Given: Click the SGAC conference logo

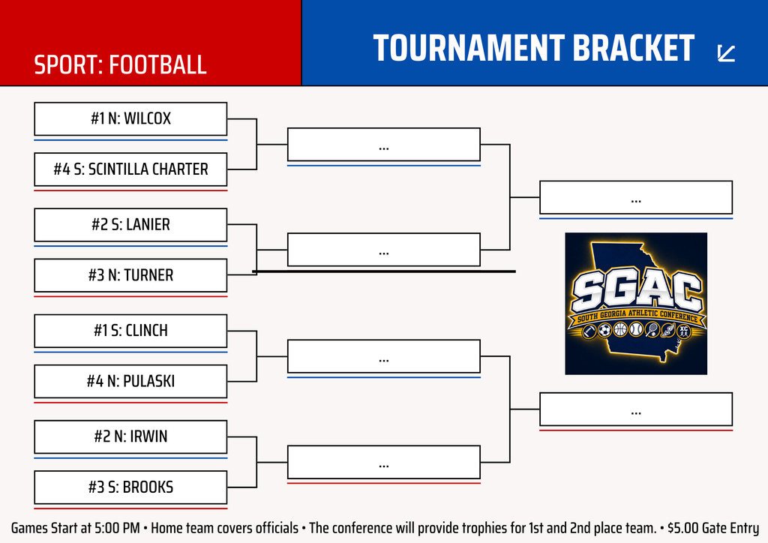Looking at the screenshot, I should (636, 304).
